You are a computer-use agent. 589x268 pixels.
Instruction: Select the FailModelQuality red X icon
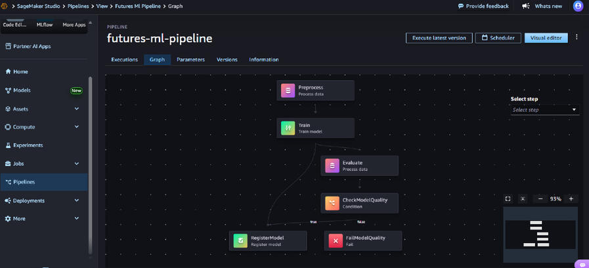point(336,240)
